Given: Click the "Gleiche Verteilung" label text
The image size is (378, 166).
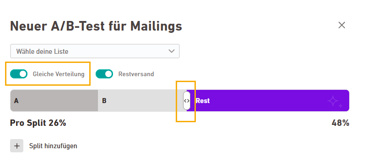Looking at the screenshot, I should (x=59, y=74).
